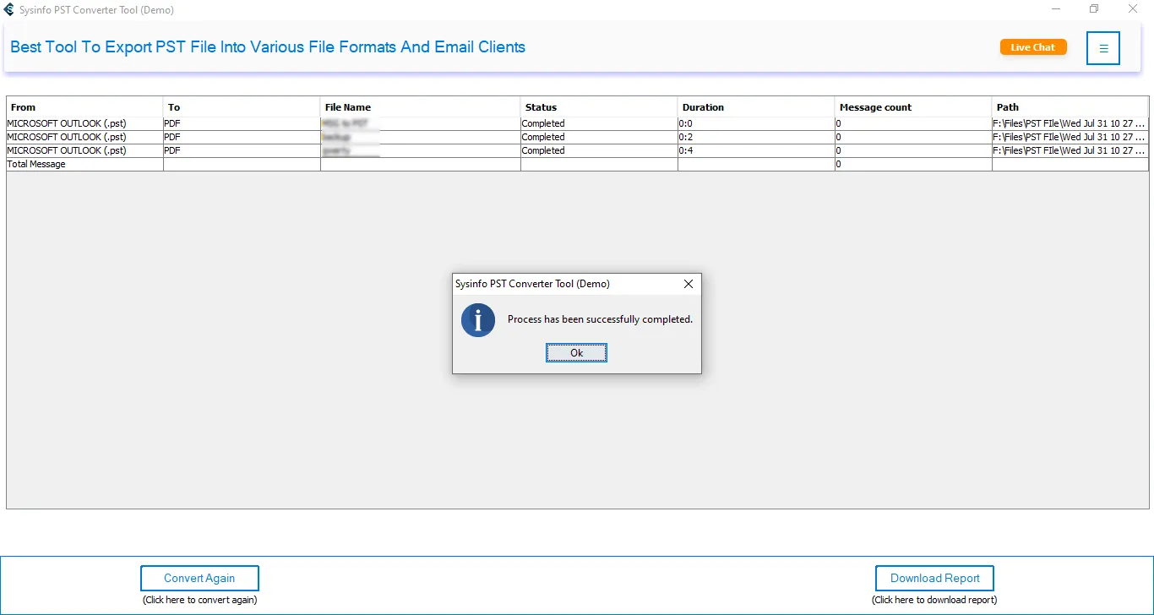
Task: Click the Convert Again button
Action: coord(199,579)
